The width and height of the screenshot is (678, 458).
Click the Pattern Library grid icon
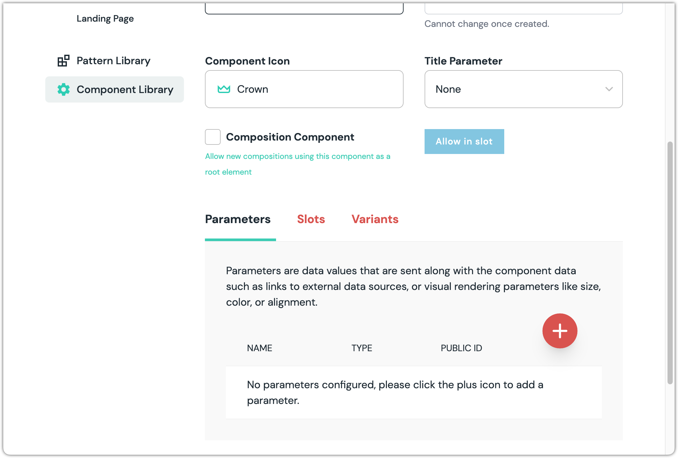(x=63, y=61)
